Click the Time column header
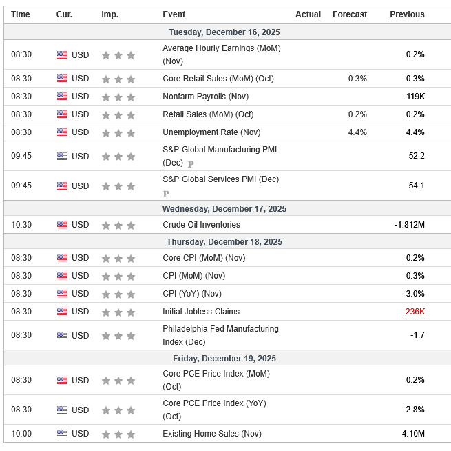The width and height of the screenshot is (451, 451). (x=21, y=14)
